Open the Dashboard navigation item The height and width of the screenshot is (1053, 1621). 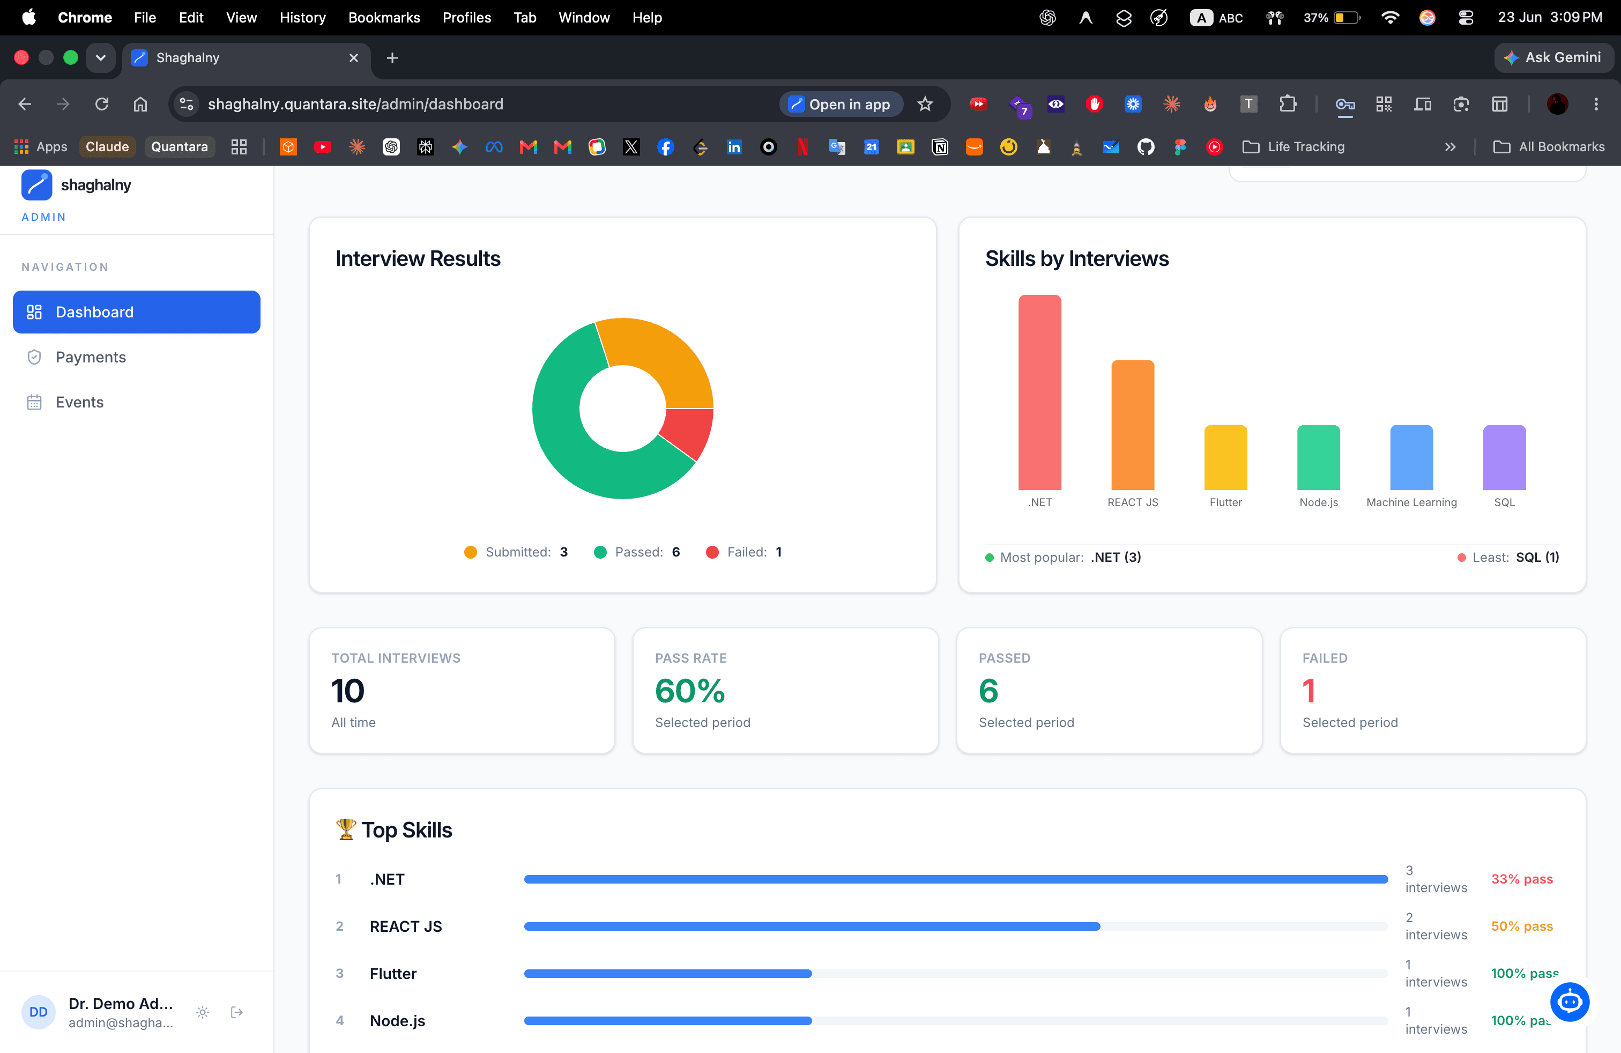136,312
